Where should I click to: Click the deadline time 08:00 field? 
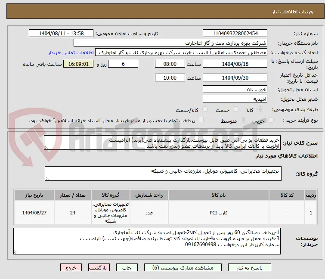[170, 64]
